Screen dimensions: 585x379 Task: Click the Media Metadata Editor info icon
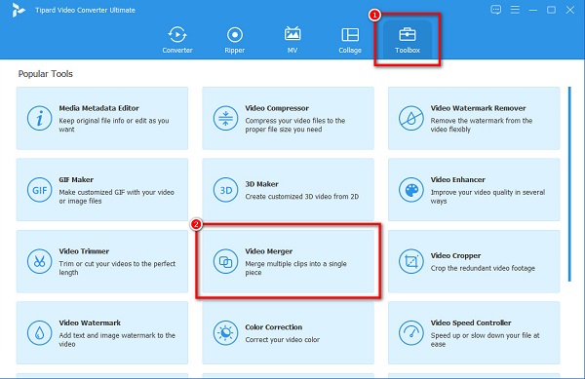point(39,118)
